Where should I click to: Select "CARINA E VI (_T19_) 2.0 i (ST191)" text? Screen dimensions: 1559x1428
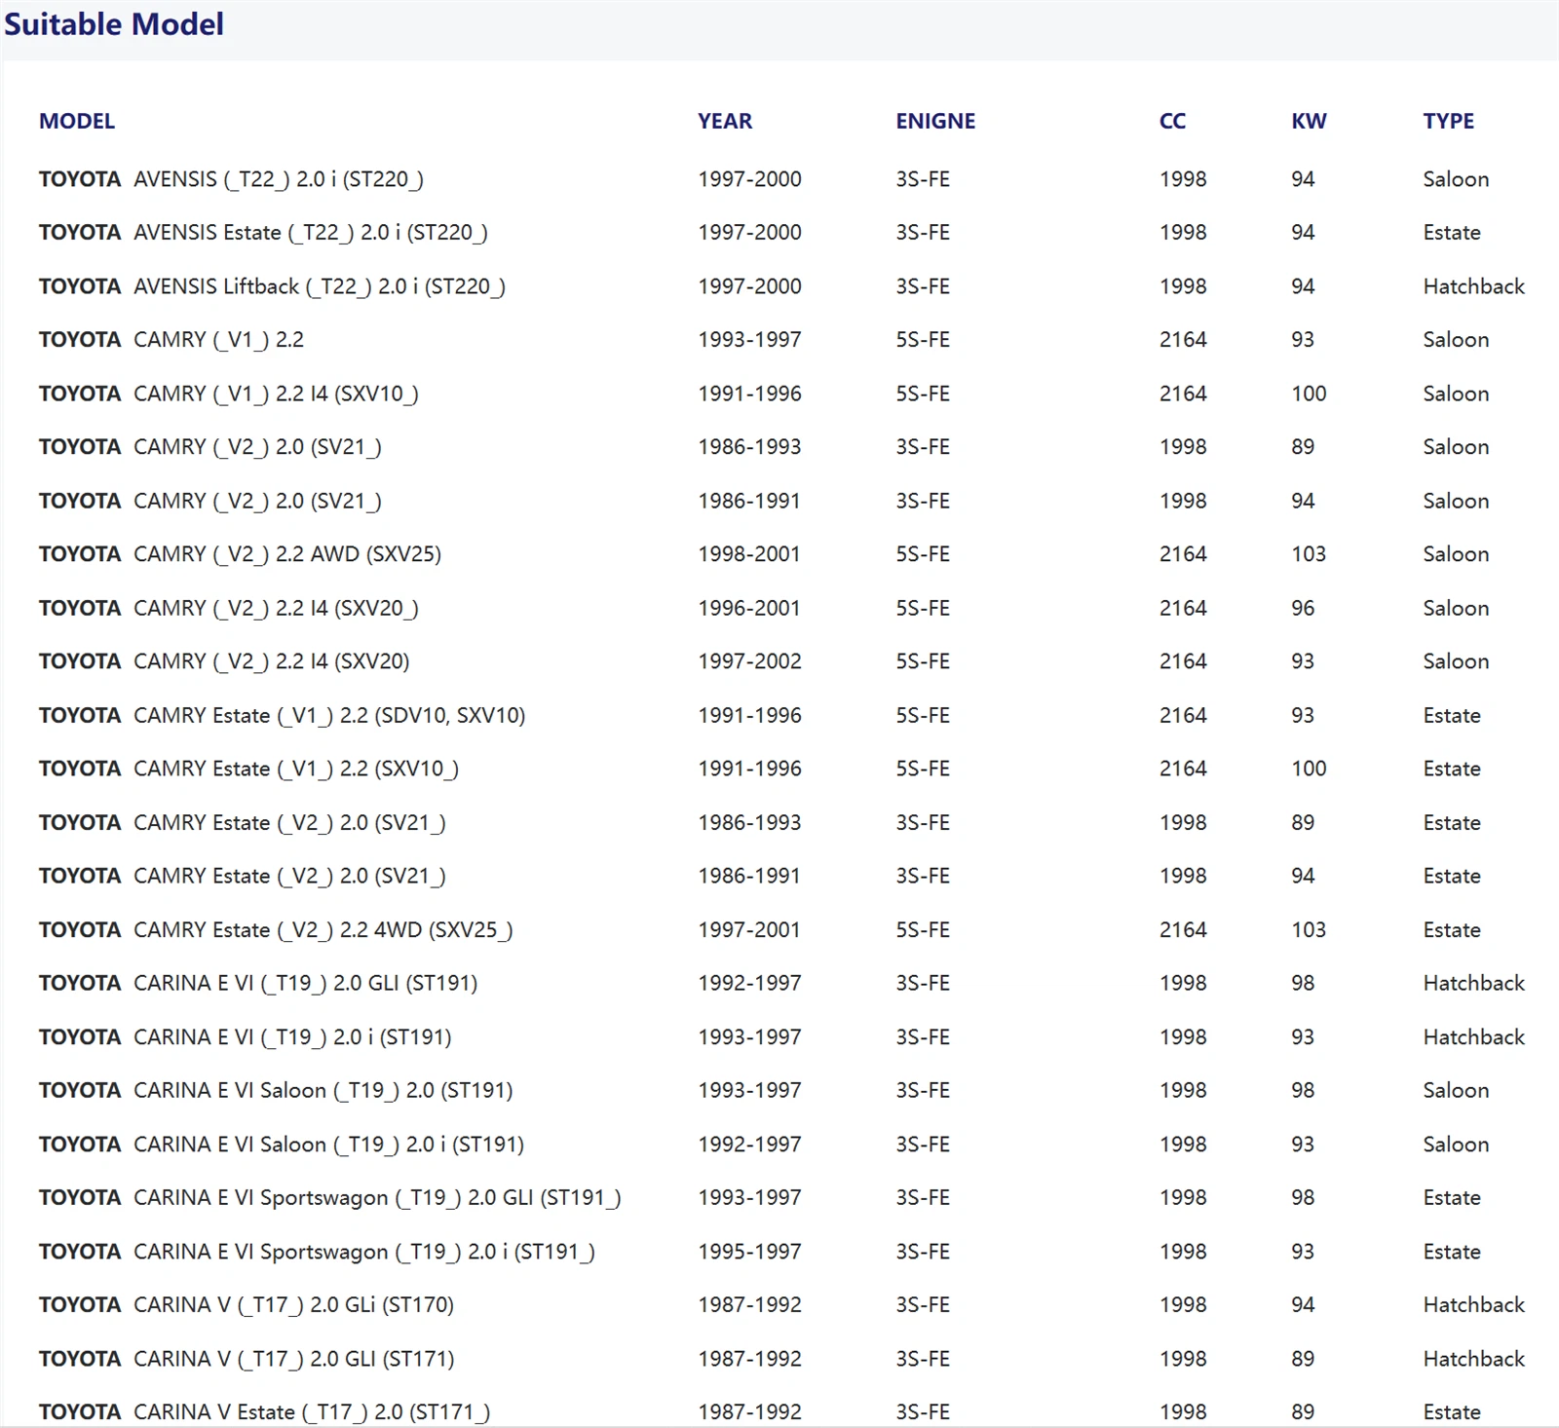(292, 1037)
